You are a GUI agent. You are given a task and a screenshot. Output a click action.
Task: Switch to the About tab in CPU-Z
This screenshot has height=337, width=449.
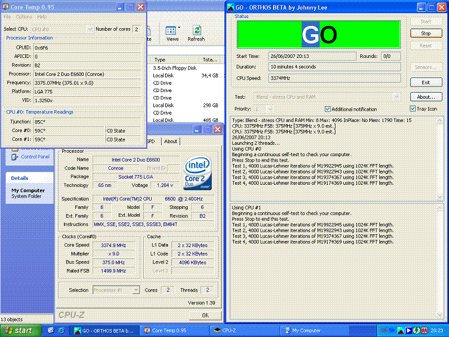click(x=170, y=142)
